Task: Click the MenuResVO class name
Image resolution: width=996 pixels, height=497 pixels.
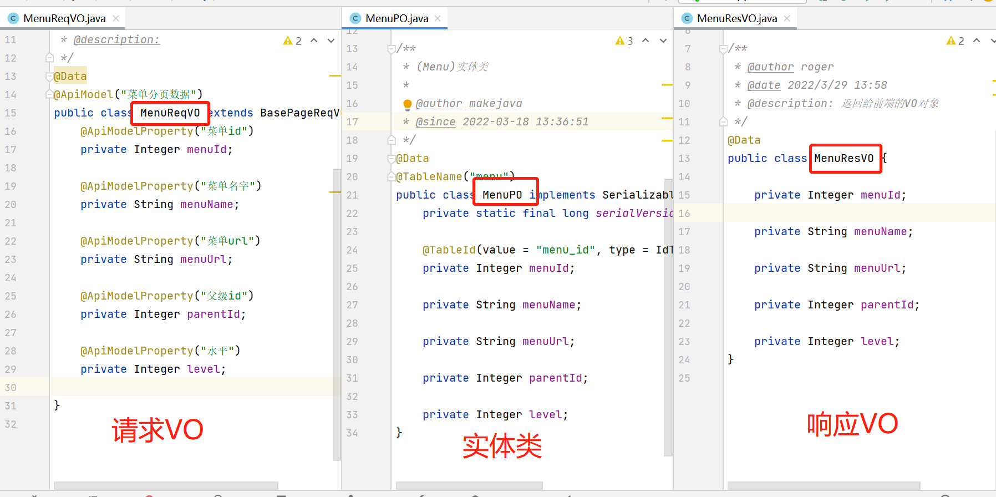Action: pyautogui.click(x=843, y=158)
